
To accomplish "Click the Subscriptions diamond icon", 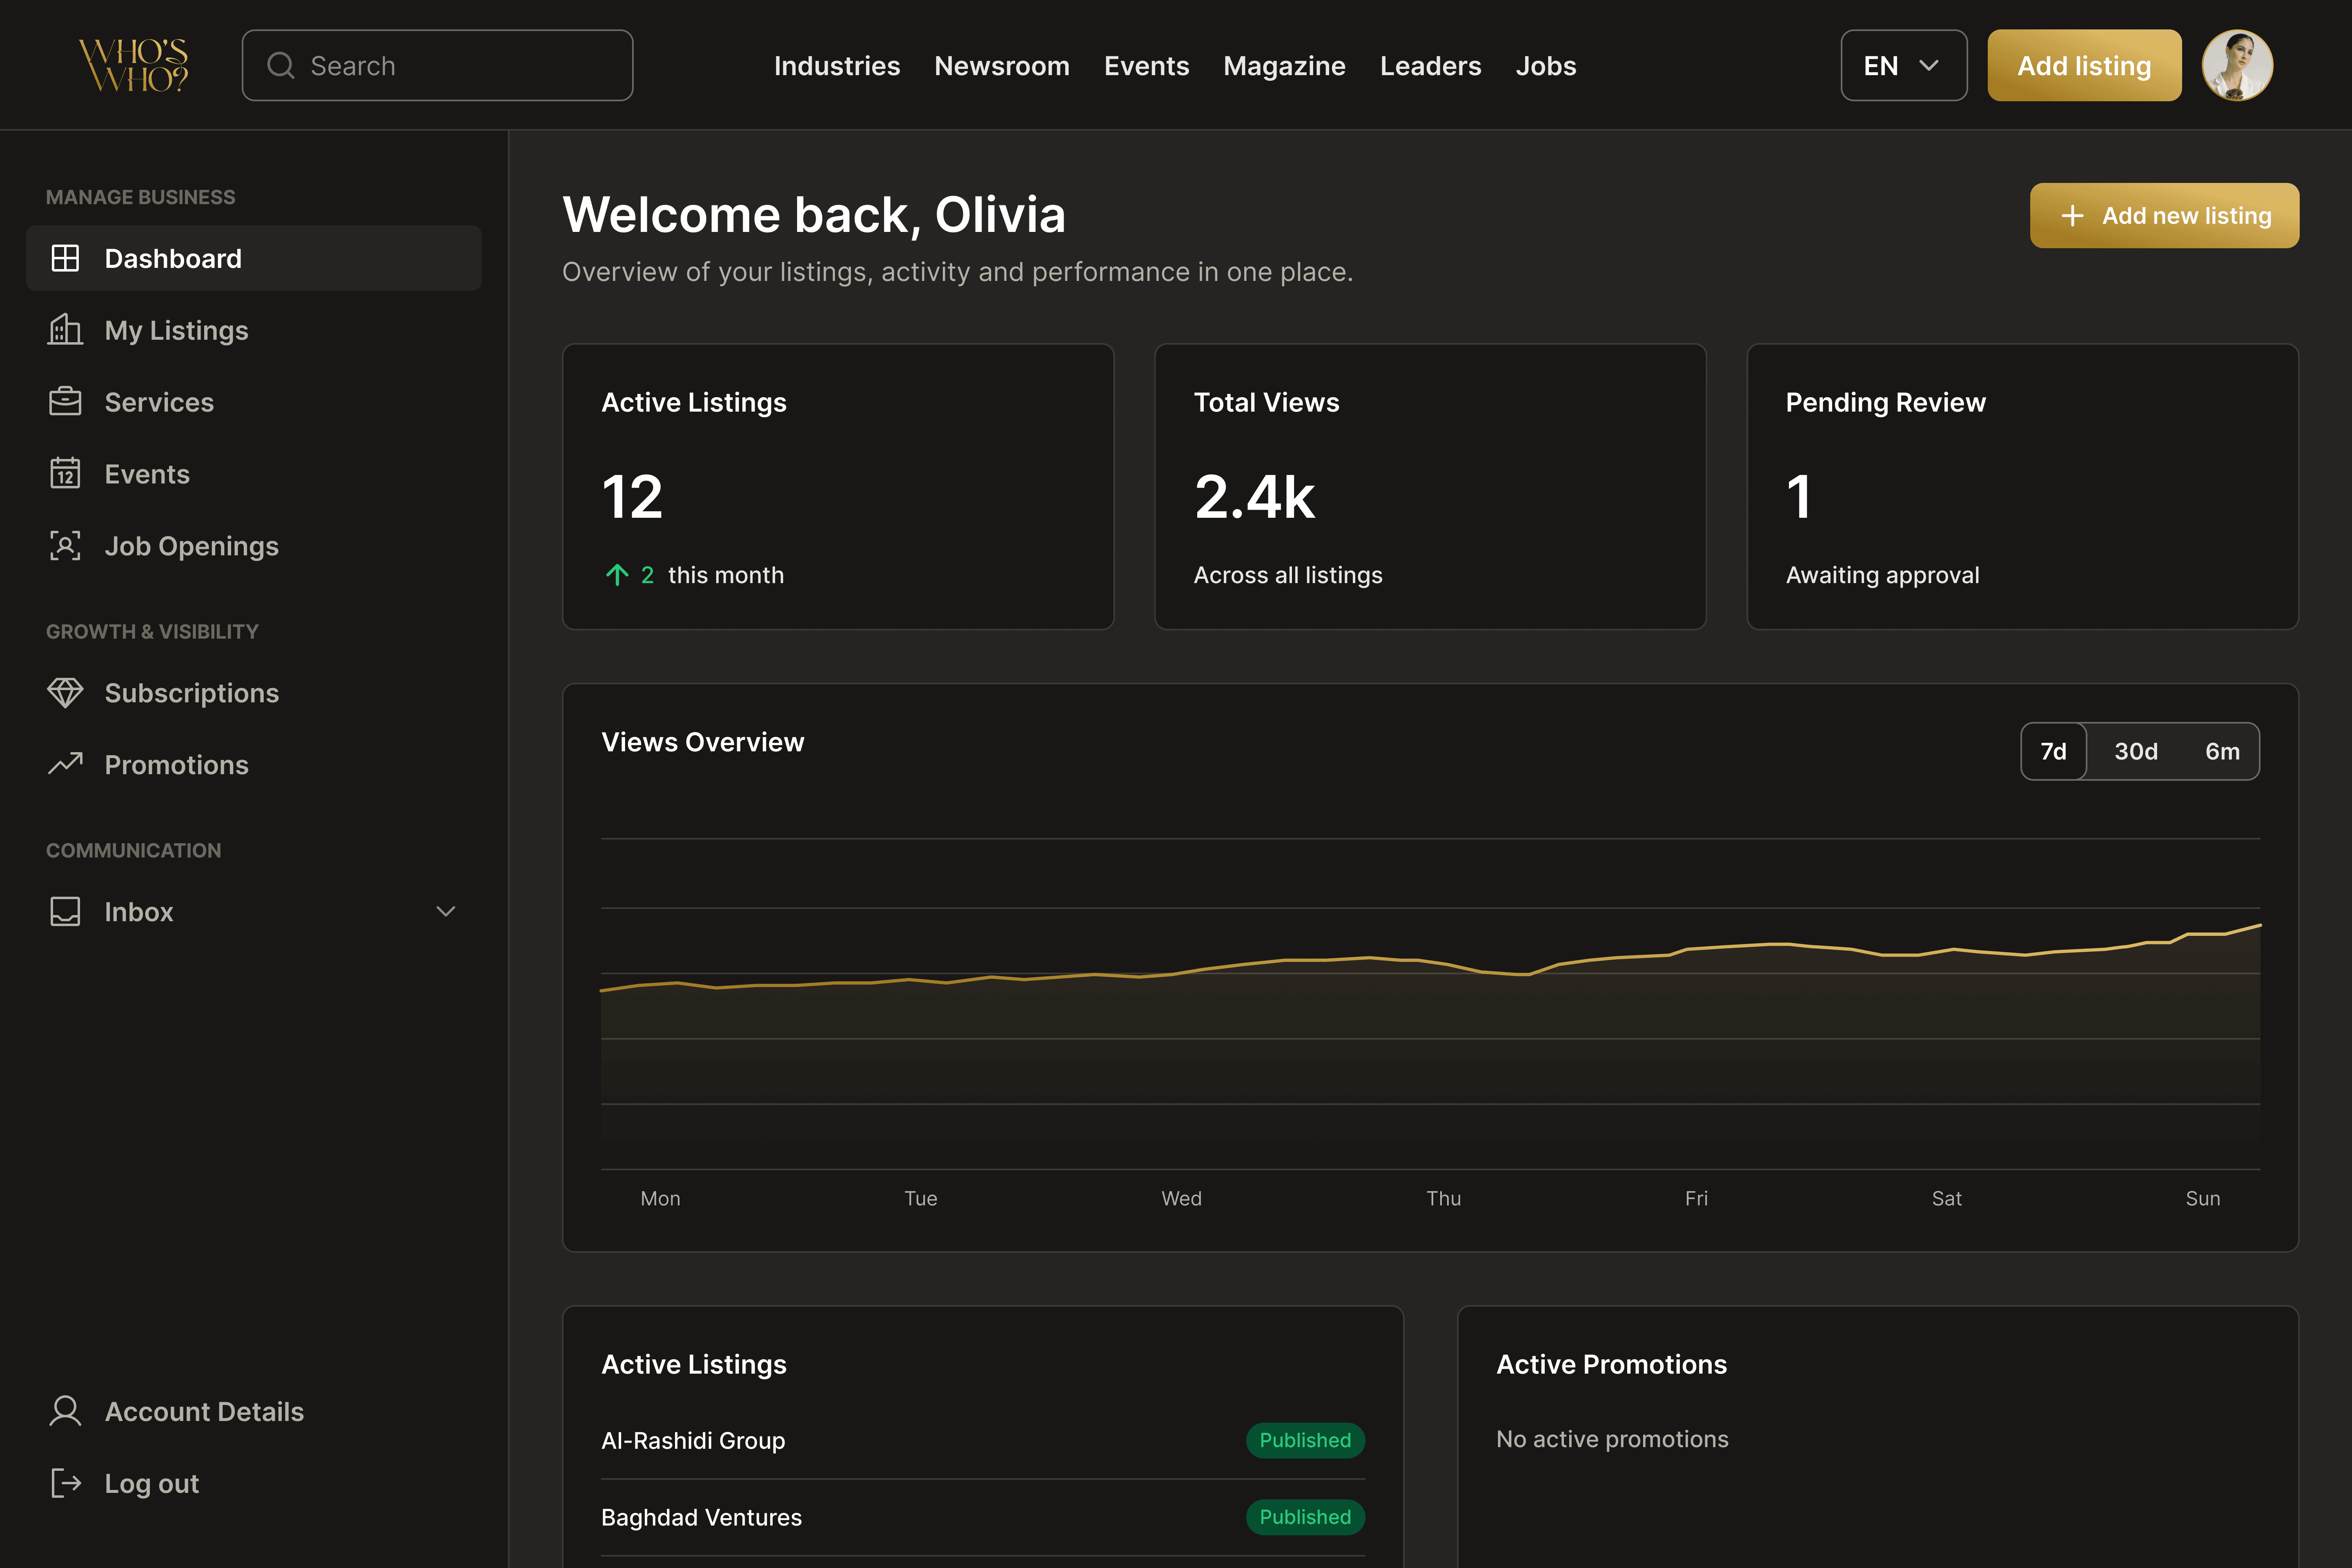I will tap(65, 693).
